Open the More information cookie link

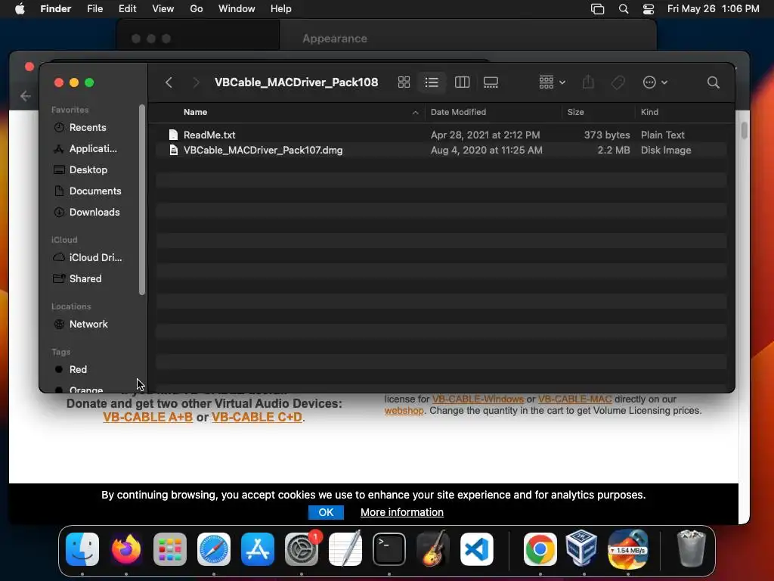(402, 512)
